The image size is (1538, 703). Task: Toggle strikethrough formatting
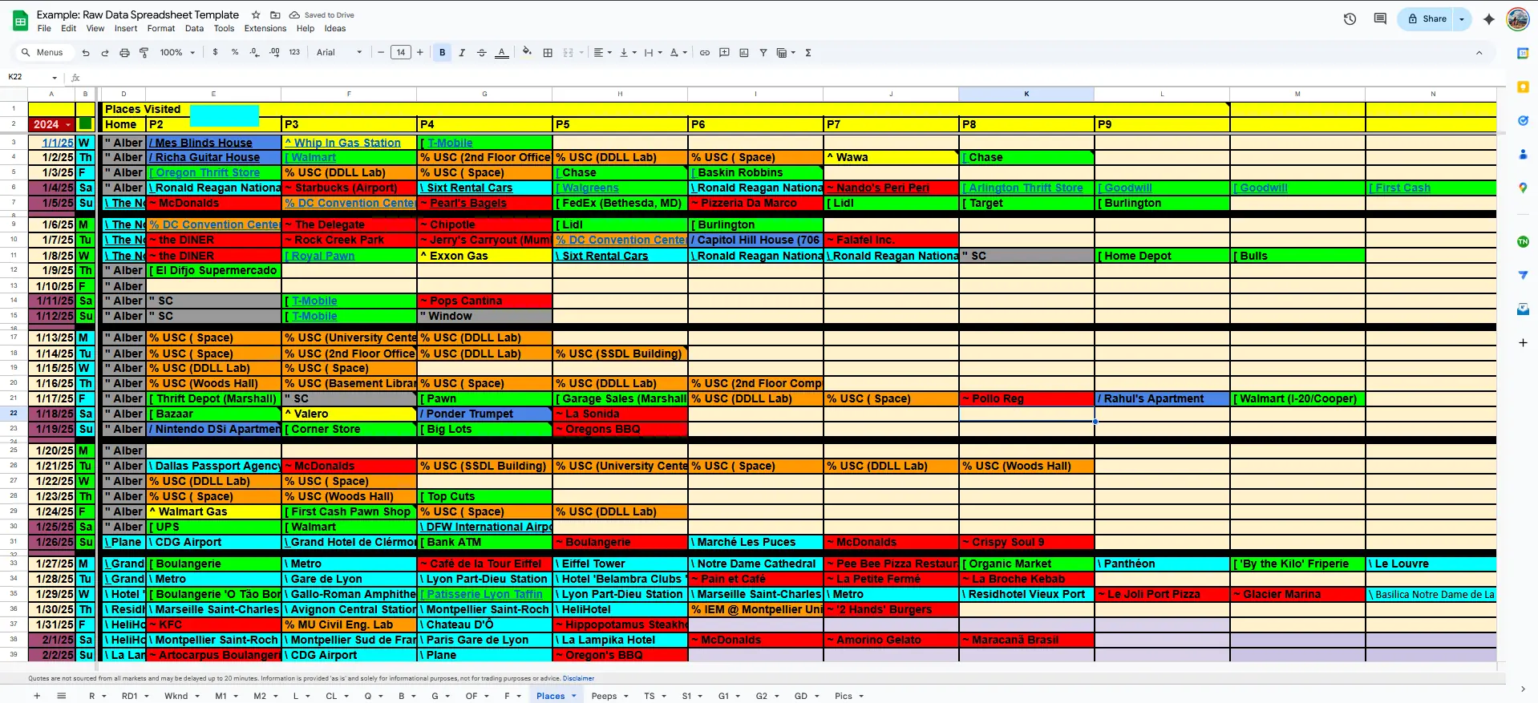pyautogui.click(x=482, y=53)
